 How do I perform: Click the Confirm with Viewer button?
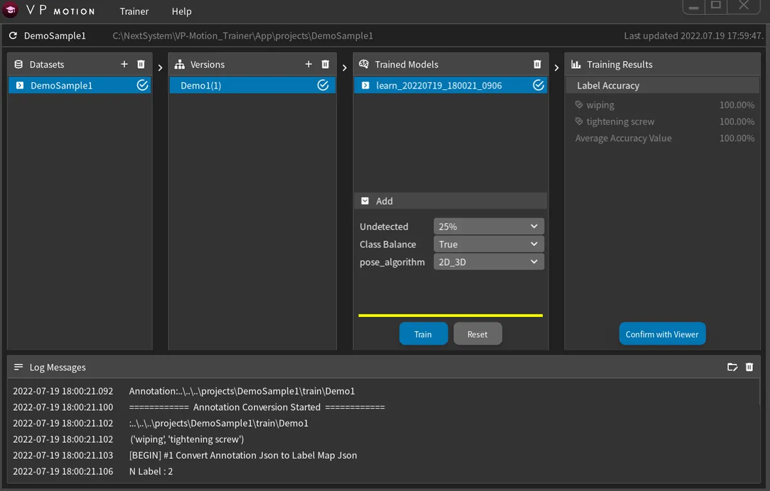(x=662, y=334)
